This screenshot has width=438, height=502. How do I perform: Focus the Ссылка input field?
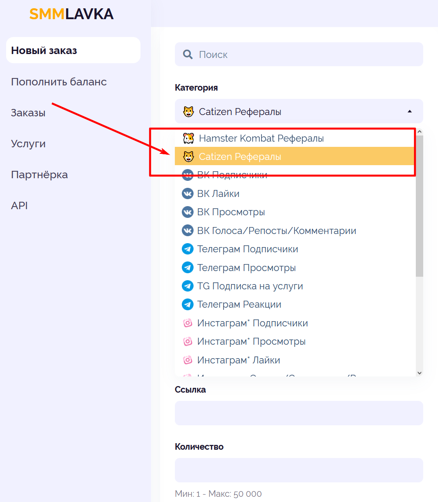point(299,413)
